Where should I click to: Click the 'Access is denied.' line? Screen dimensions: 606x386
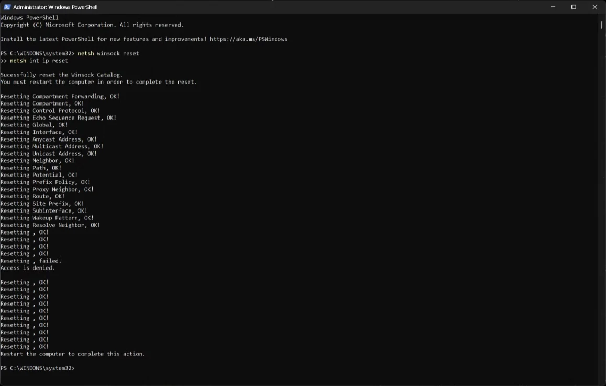(x=28, y=267)
